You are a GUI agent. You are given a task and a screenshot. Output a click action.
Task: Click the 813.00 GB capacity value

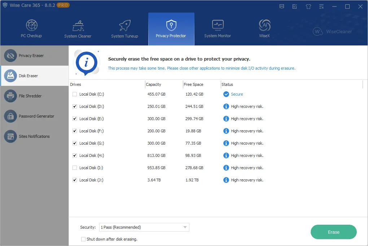(x=156, y=155)
